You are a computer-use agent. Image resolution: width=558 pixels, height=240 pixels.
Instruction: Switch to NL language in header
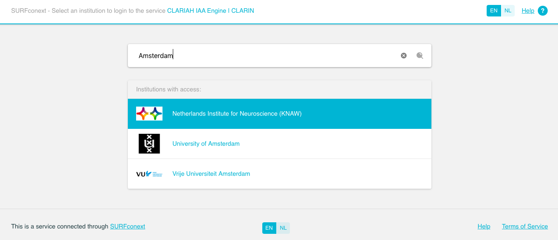[508, 11]
